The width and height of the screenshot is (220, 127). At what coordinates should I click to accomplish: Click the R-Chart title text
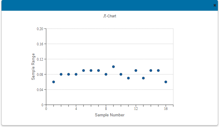pos(110,16)
